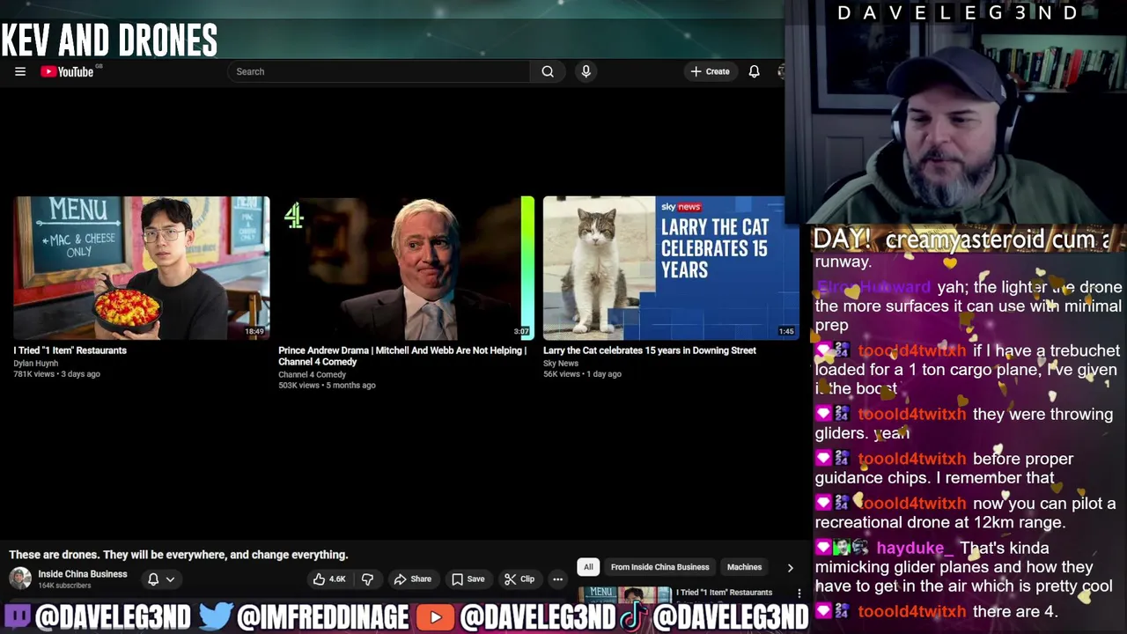Like the video with 4.6K thumbs up
Image resolution: width=1127 pixels, height=634 pixels.
pyautogui.click(x=328, y=579)
